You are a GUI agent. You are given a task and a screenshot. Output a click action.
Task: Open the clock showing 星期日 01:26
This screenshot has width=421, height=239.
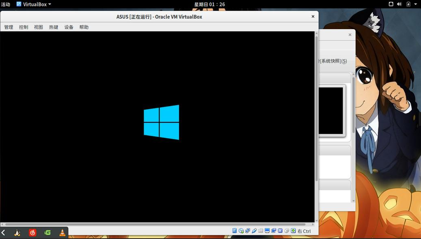tap(209, 4)
